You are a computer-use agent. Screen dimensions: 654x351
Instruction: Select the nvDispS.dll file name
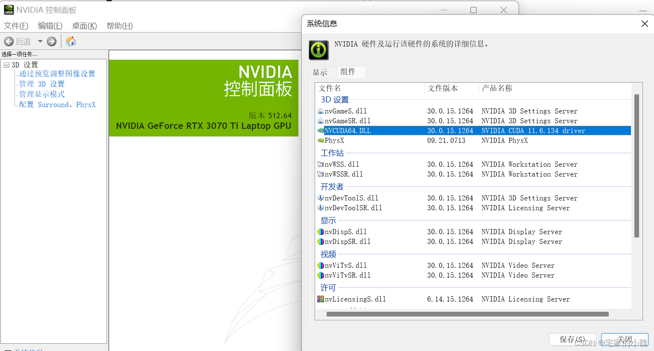point(346,232)
